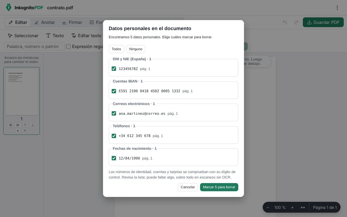
Task: Click the DNI y NIE (España) · 1 label
Action: (132, 59)
